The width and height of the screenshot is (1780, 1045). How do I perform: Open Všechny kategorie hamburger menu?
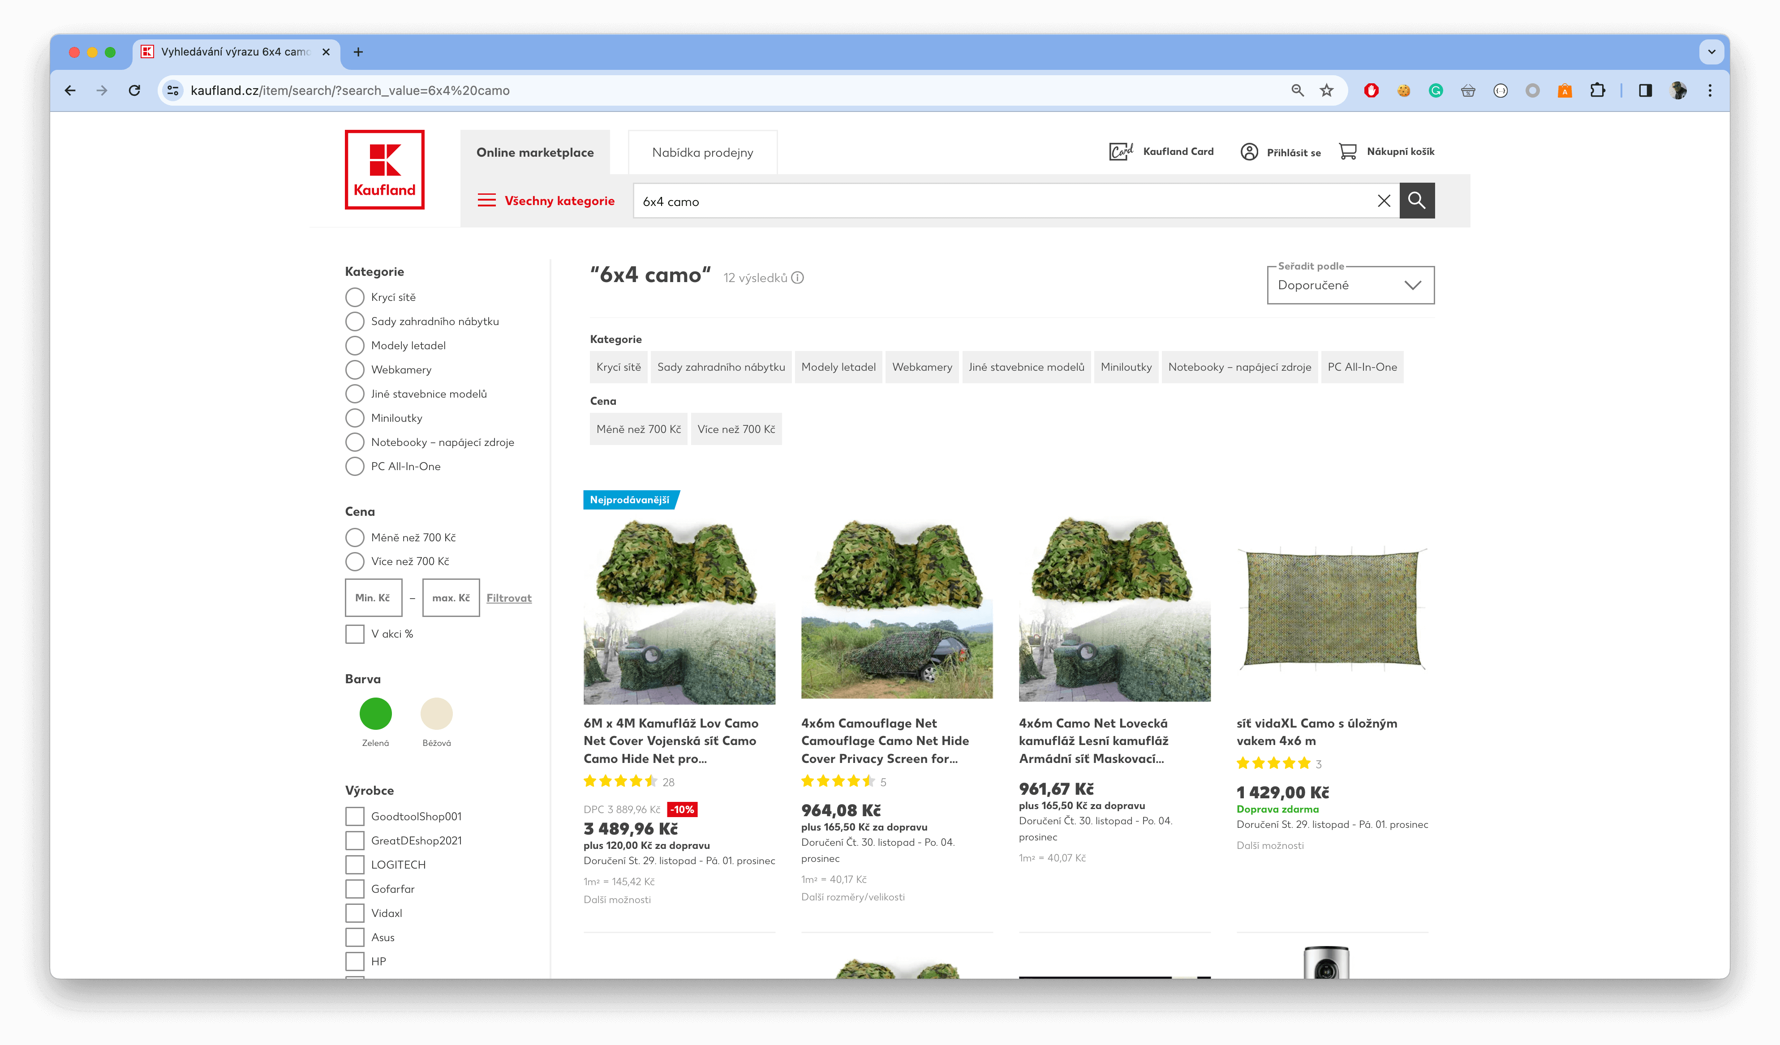(x=487, y=201)
